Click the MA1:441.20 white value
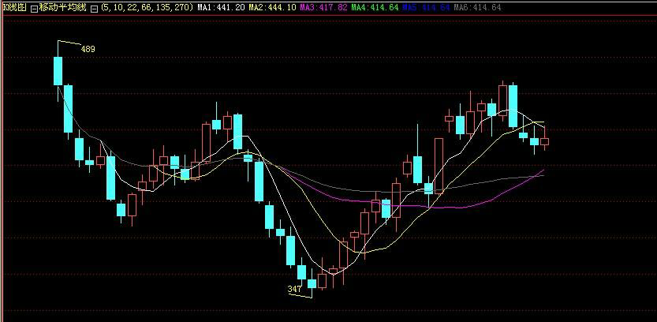The width and height of the screenshot is (657, 322). (221, 8)
